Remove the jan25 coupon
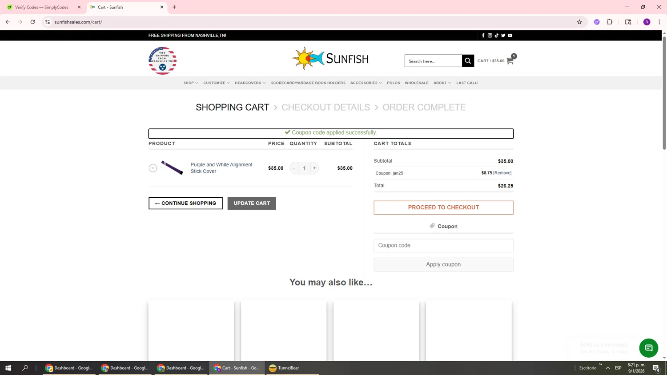This screenshot has height=375, width=667. click(502, 173)
